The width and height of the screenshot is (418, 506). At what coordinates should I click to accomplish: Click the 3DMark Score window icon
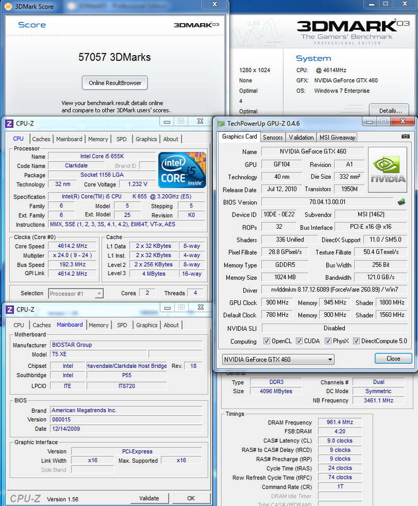click(8, 6)
